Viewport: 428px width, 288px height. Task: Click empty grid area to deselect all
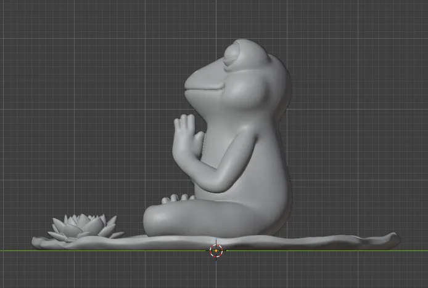tap(82, 82)
